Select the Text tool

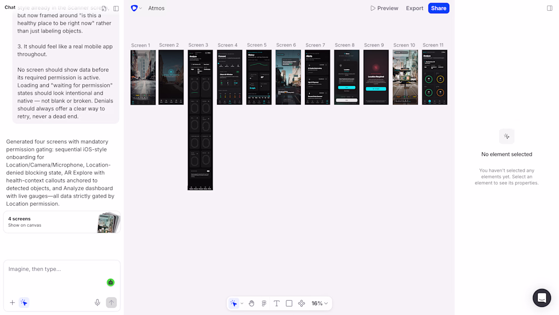click(x=276, y=303)
